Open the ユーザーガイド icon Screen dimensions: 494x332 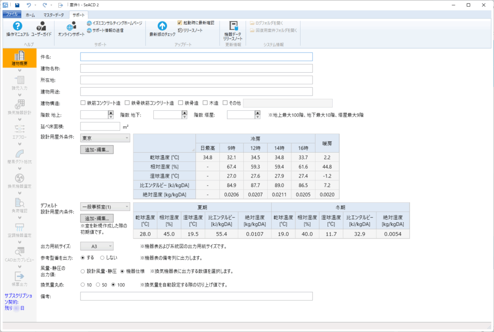(x=41, y=27)
